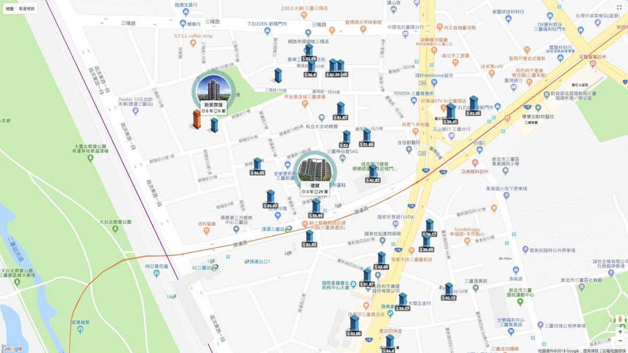Switch to the 衛星檢視 satellite view tab
The height and width of the screenshot is (353, 628).
[x=27, y=9]
